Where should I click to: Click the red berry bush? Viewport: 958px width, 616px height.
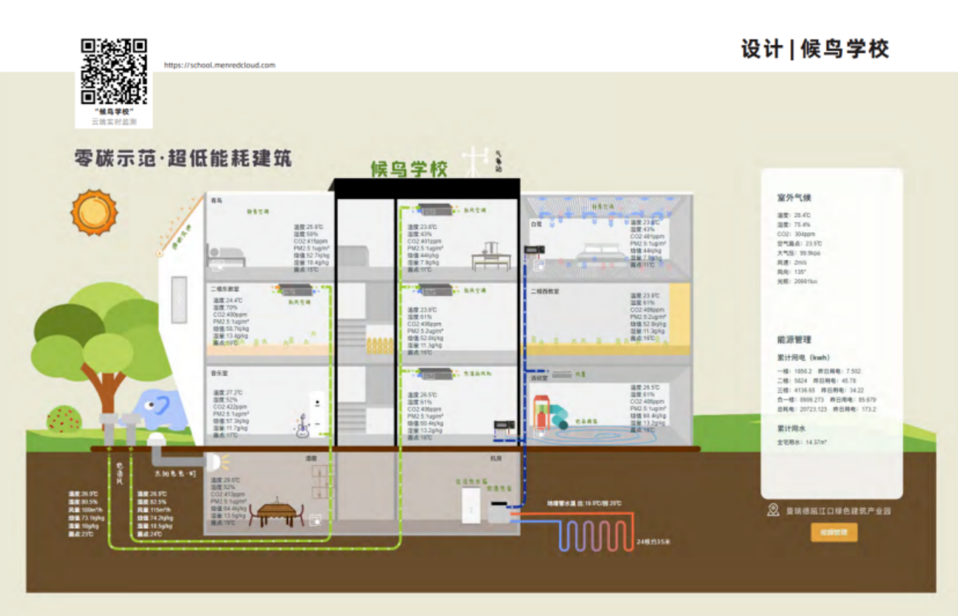[x=63, y=419]
